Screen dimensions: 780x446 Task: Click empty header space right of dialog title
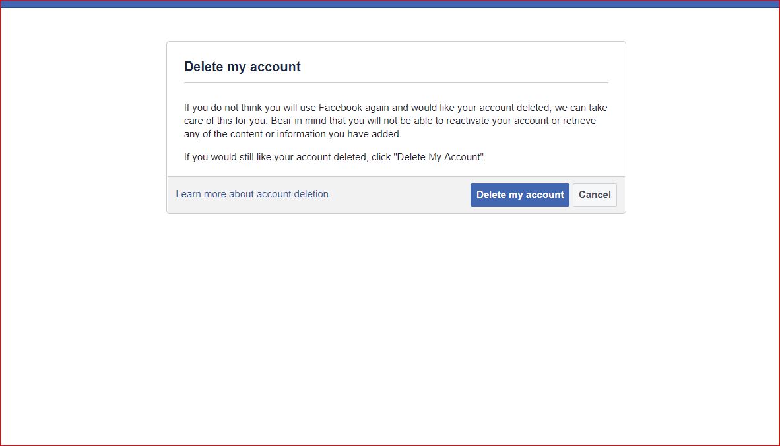[x=462, y=66]
